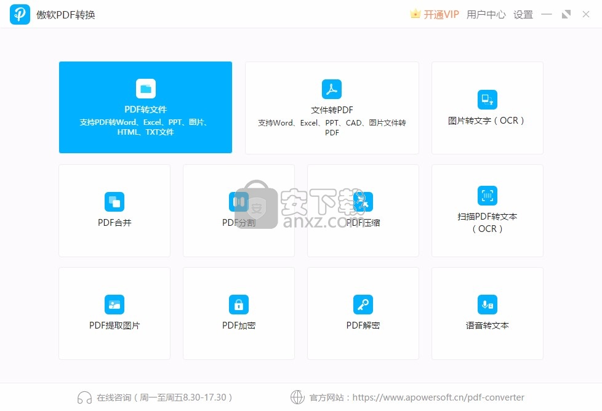Click the 语音转文本 microphone icon
The width and height of the screenshot is (602, 411).
[488, 305]
